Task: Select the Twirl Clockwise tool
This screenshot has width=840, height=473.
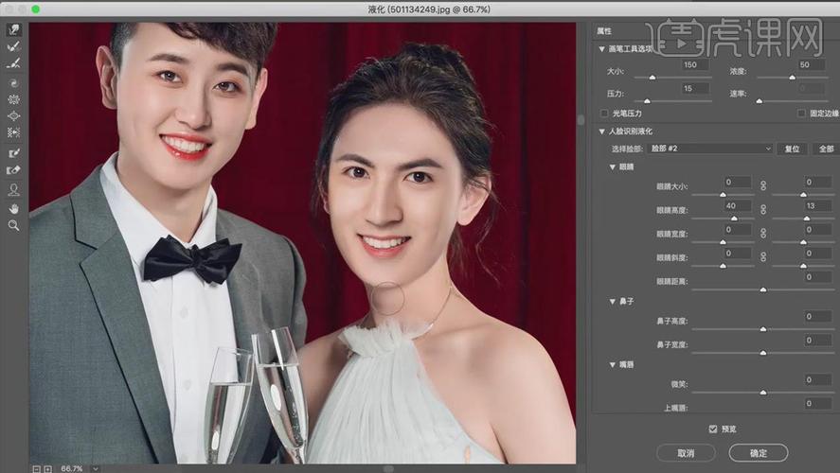Action: [14, 83]
